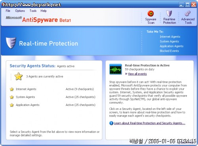Select System Agents in the status list
This screenshot has width=198, height=146.
pyautogui.click(x=25, y=97)
